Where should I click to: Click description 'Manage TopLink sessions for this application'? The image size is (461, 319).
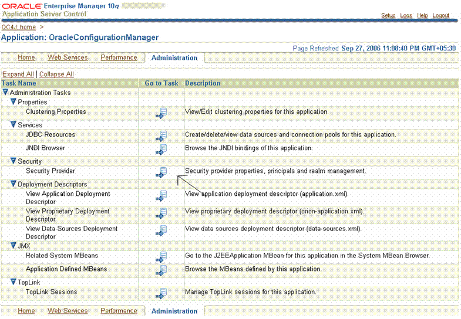(x=251, y=292)
